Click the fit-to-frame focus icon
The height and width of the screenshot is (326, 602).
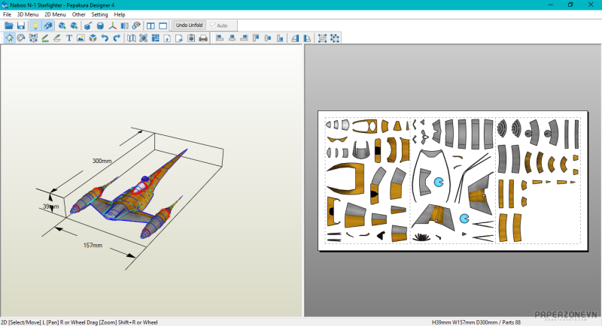(143, 38)
